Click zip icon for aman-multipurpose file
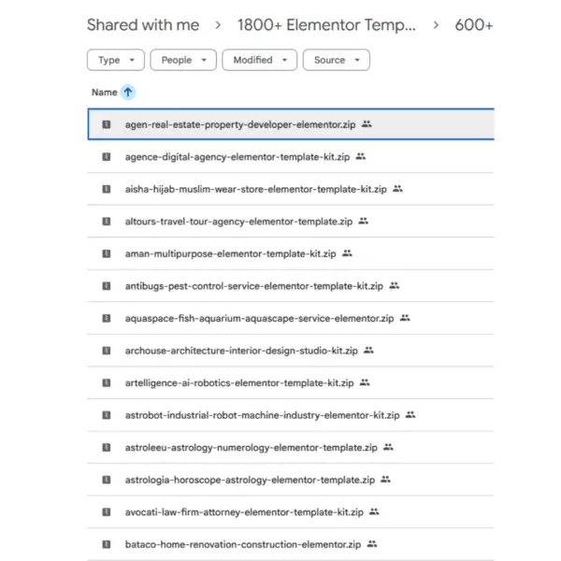This screenshot has height=561, width=561. tap(107, 253)
